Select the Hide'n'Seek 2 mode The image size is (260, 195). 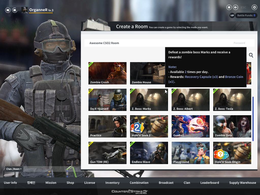point(149,126)
